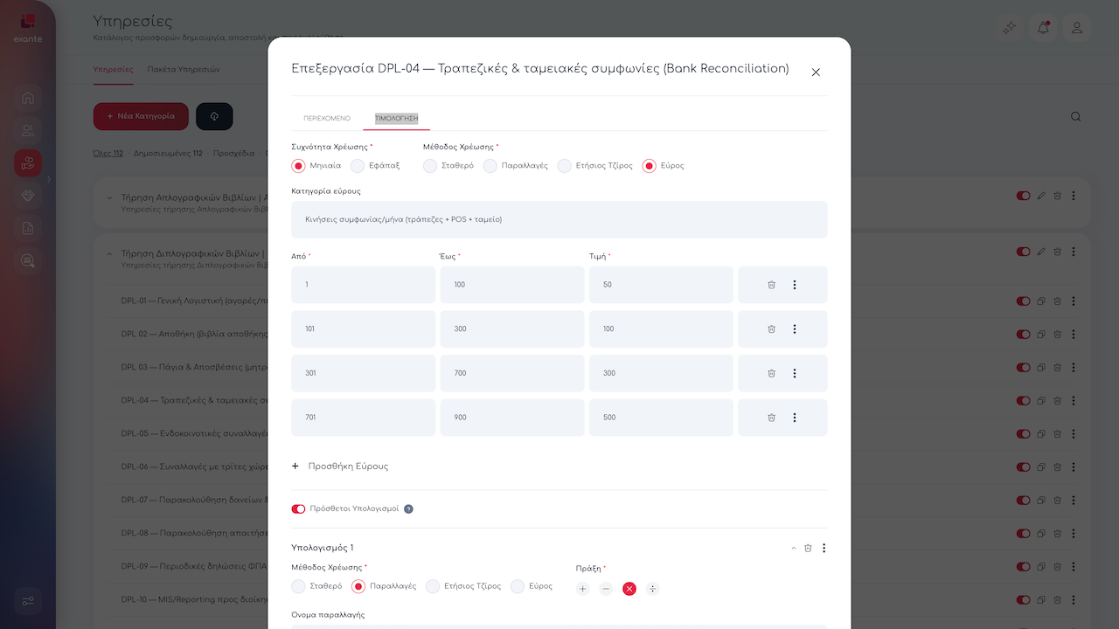
Task: Select Εφάπαξ charge frequency
Action: tap(358, 165)
